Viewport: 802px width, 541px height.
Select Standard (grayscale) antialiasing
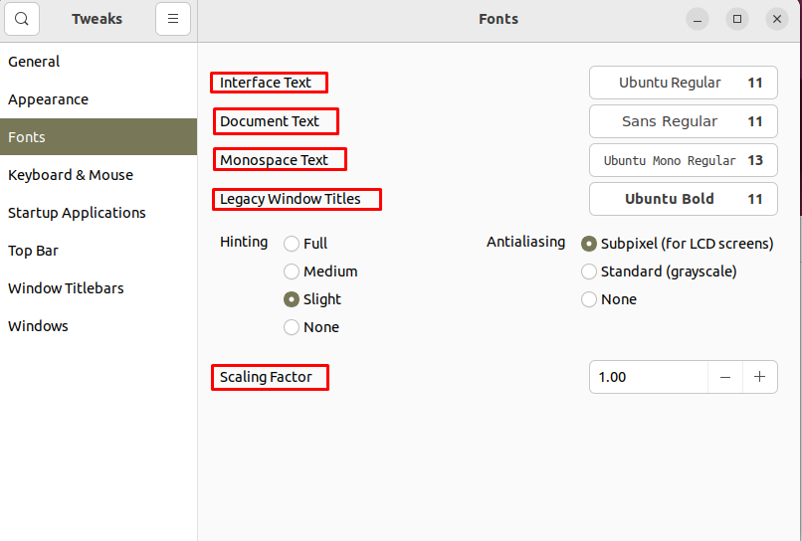coord(589,271)
